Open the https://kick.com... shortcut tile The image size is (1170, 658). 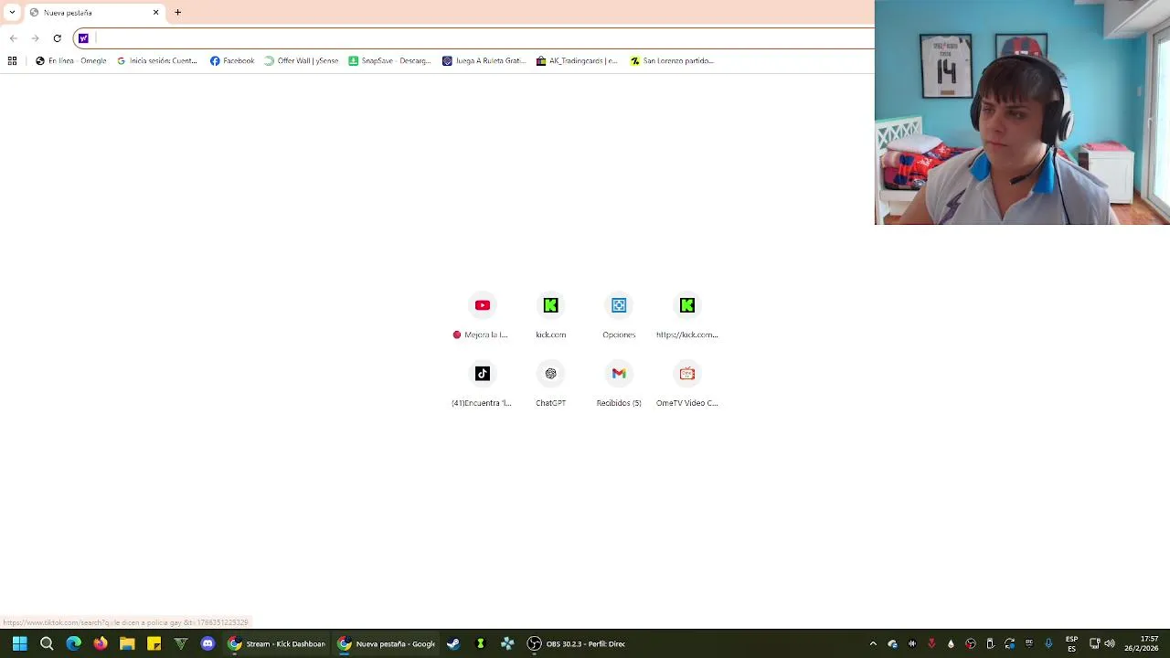pyautogui.click(x=687, y=315)
